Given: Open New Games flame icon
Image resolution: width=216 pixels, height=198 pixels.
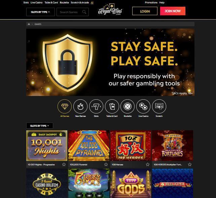Looking at the screenshot, I should [80, 106].
